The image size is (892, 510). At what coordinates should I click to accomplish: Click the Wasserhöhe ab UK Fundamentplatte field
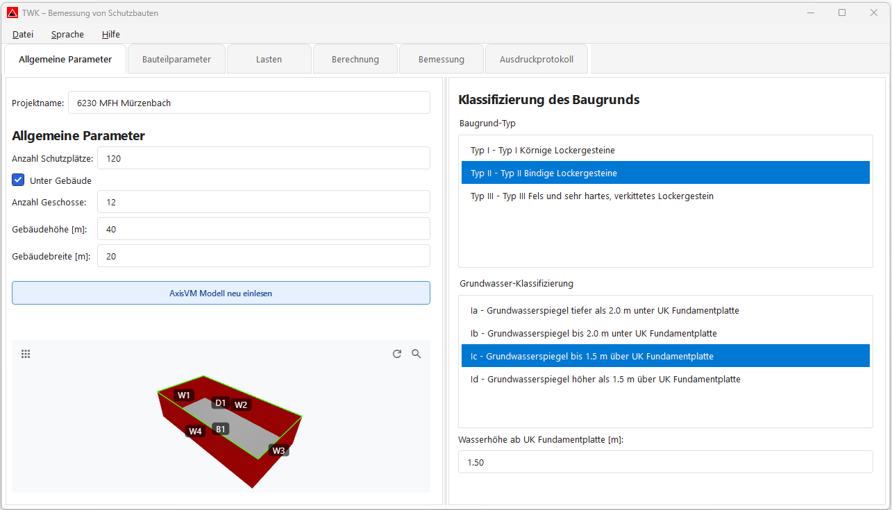coord(665,461)
